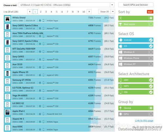The image size is (164, 132).
Task: Click the Windows Phone logo icon
Action: (121, 58)
